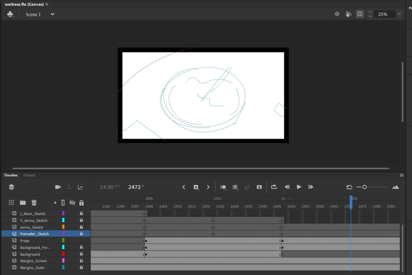Click the Center Stage icon
Viewport: 412px width, 275px height.
tap(337, 14)
